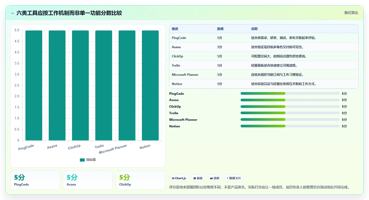Open the Asana 5分 data card

coord(88,180)
